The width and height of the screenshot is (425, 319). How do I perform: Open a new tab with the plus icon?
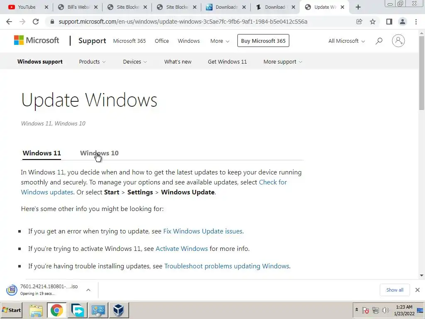point(358,7)
